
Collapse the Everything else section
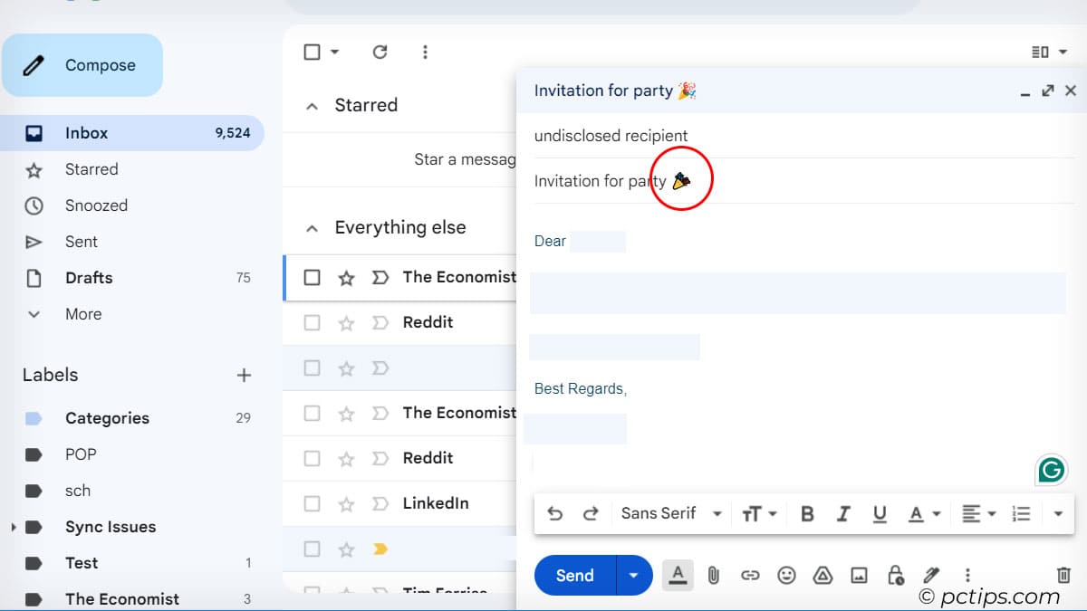[313, 227]
